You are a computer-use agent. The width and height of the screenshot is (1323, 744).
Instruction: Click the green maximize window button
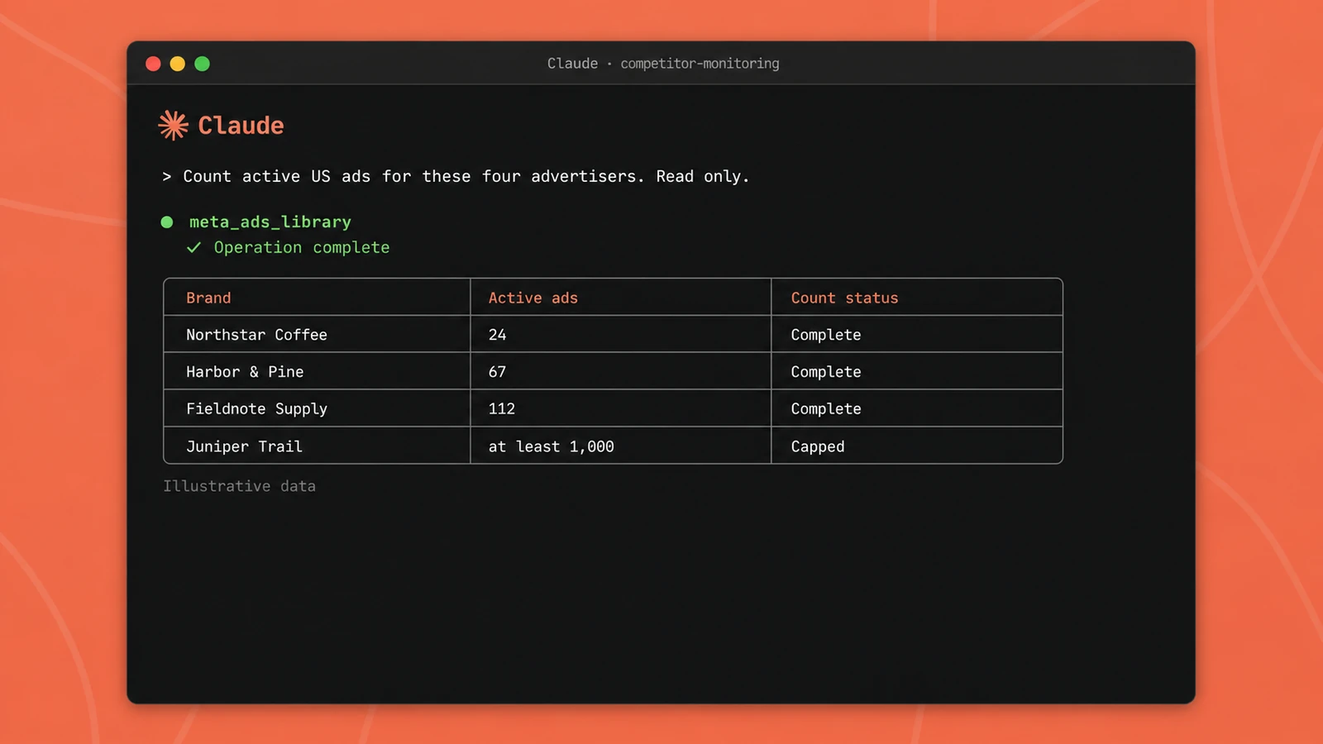[x=202, y=64]
